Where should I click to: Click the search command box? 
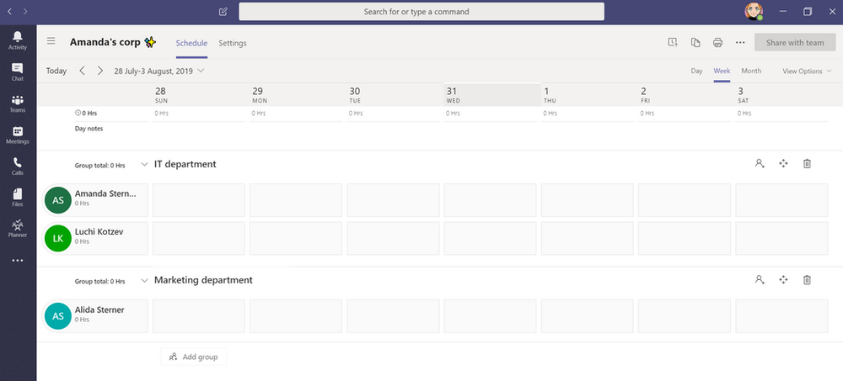tap(421, 11)
